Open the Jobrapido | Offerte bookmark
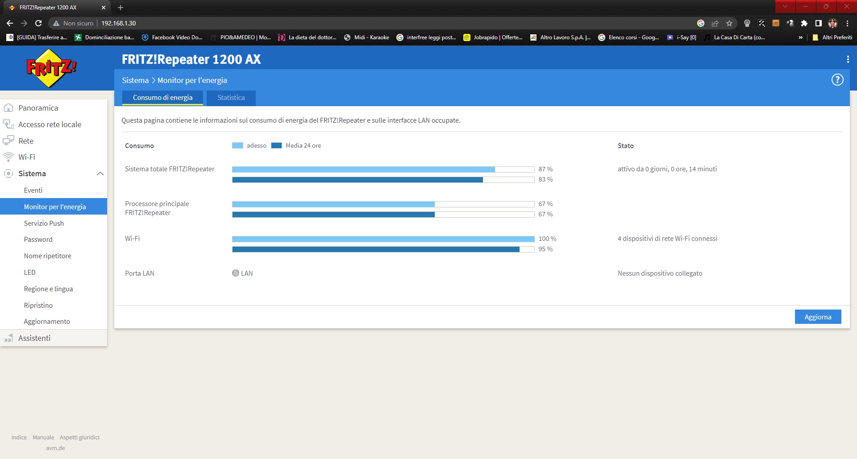This screenshot has height=459, width=857. pyautogui.click(x=493, y=37)
